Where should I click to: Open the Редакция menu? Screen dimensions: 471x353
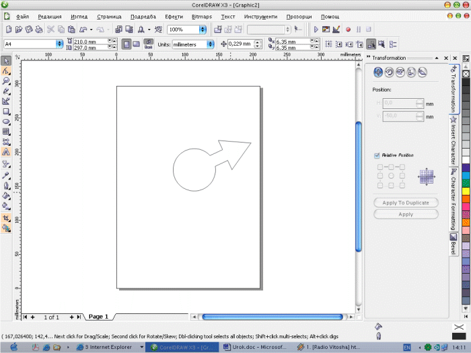50,17
